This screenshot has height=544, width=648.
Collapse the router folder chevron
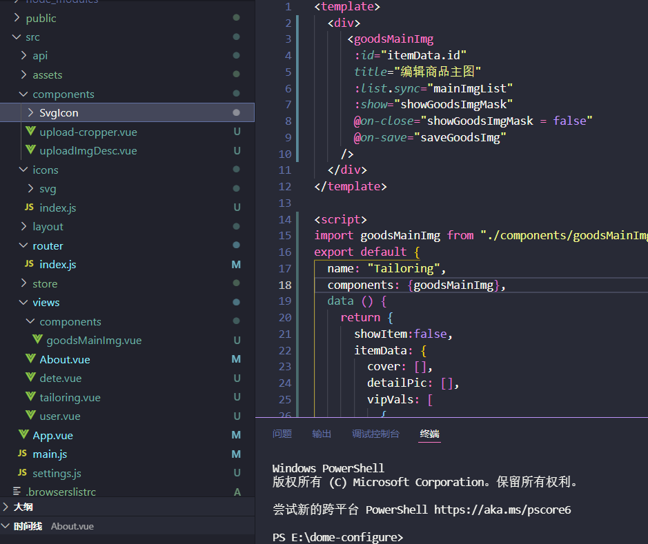pyautogui.click(x=23, y=245)
